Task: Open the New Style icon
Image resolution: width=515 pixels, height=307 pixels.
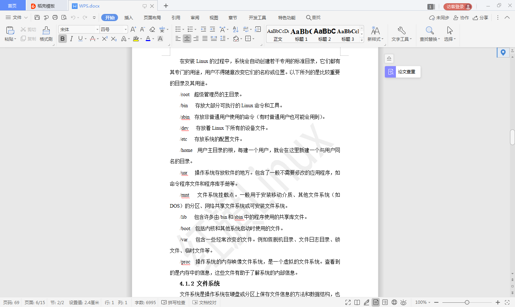Action: 375,31
